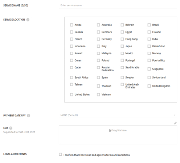Check the United Kingdom checkbox
180x163 pixels.
click(149, 86)
